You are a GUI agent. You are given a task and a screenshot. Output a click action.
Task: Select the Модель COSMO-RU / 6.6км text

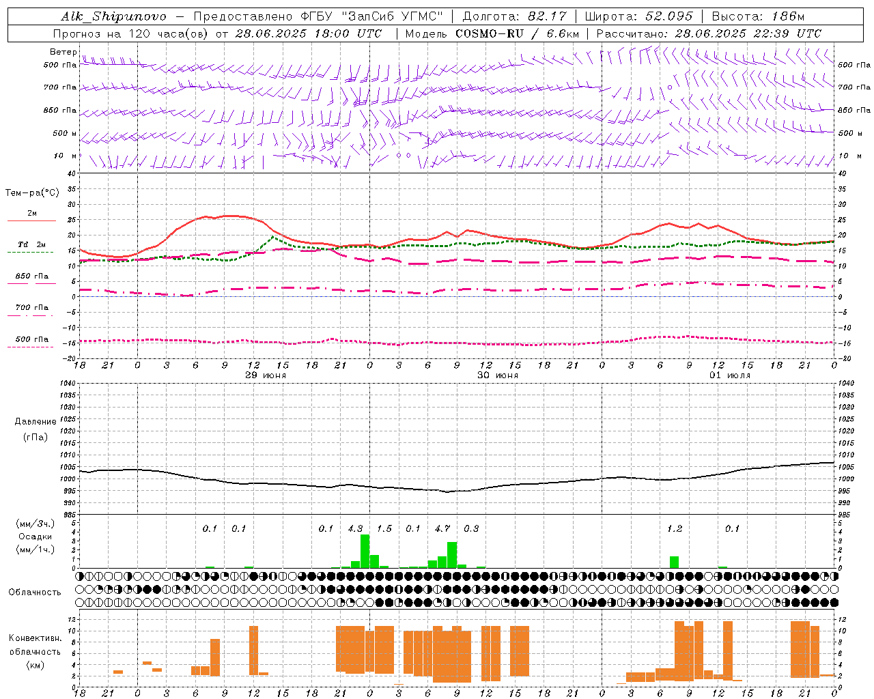pyautogui.click(x=492, y=33)
